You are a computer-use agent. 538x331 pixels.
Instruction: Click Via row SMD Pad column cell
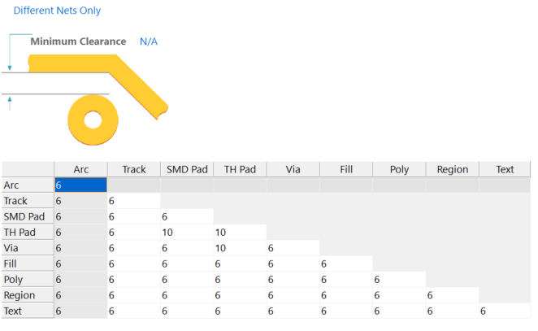click(x=187, y=248)
